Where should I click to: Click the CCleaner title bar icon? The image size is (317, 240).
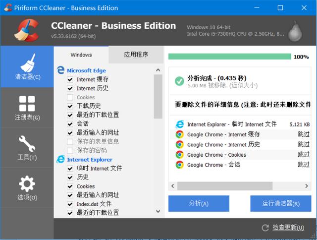click(x=8, y=8)
